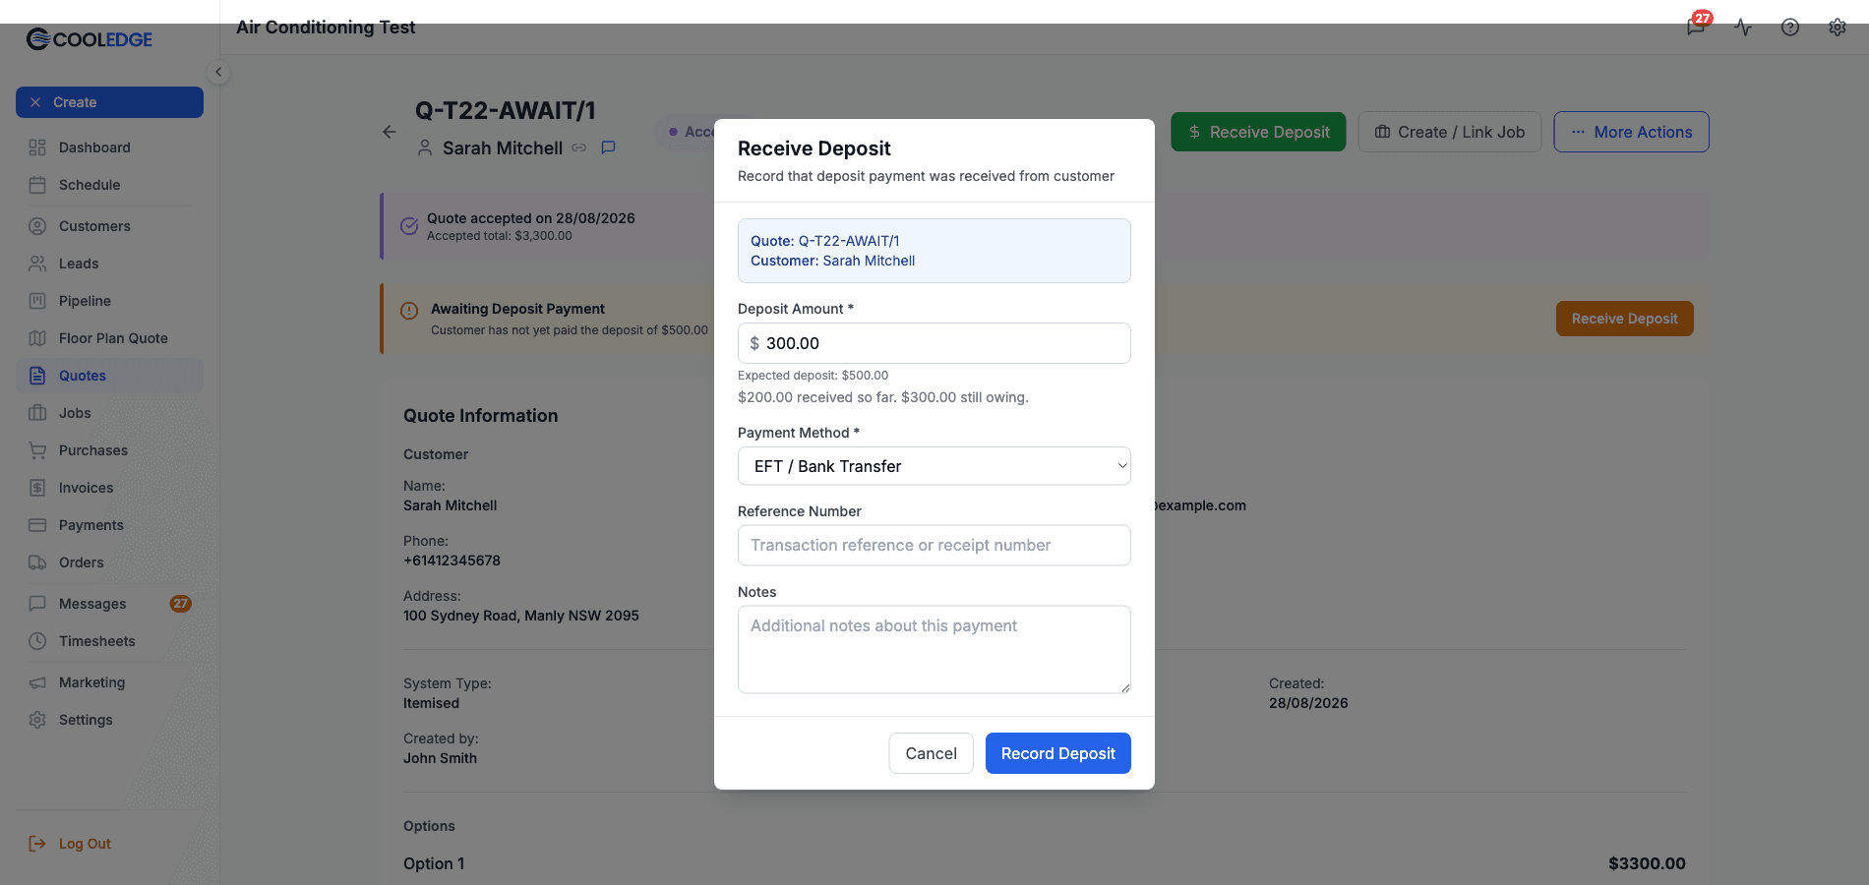Open Schedule calendar icon
The height and width of the screenshot is (885, 1869).
click(x=37, y=185)
